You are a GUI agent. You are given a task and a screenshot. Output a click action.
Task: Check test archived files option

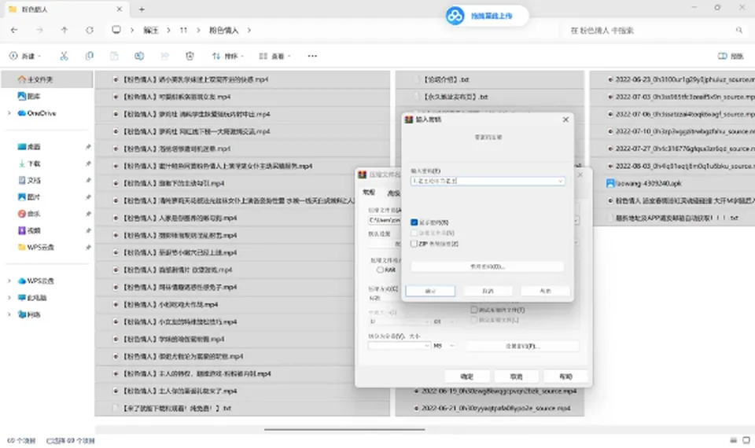point(473,310)
